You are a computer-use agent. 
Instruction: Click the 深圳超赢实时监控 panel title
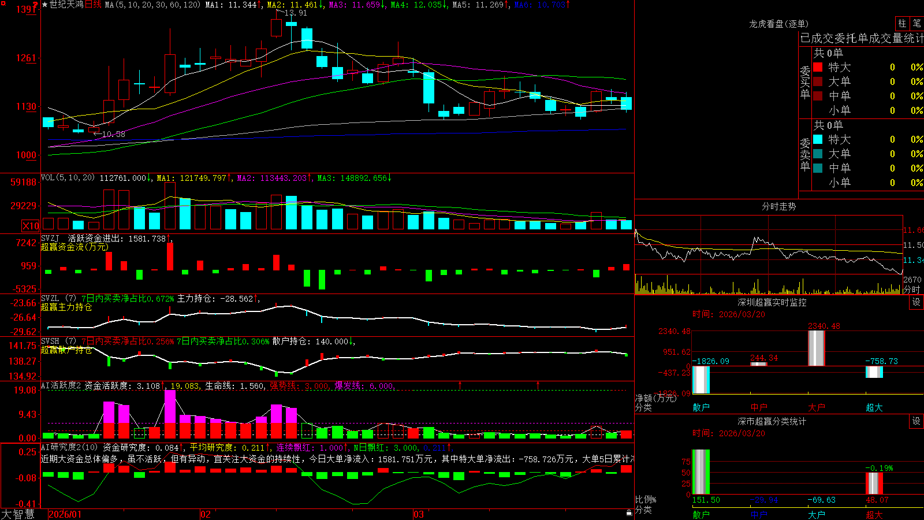coord(772,302)
